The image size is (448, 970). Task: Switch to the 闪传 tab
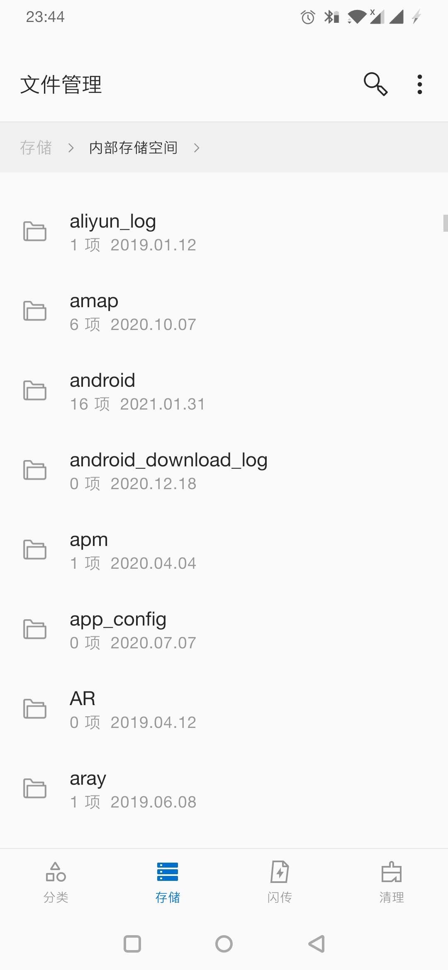click(x=280, y=883)
